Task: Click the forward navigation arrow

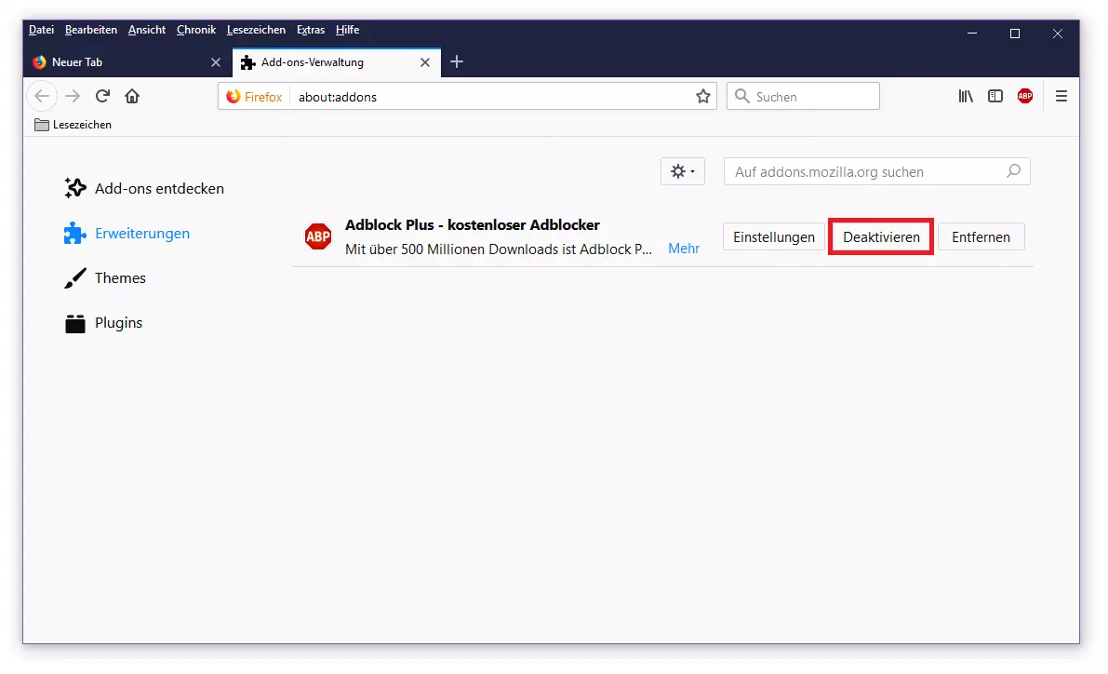Action: (x=72, y=96)
